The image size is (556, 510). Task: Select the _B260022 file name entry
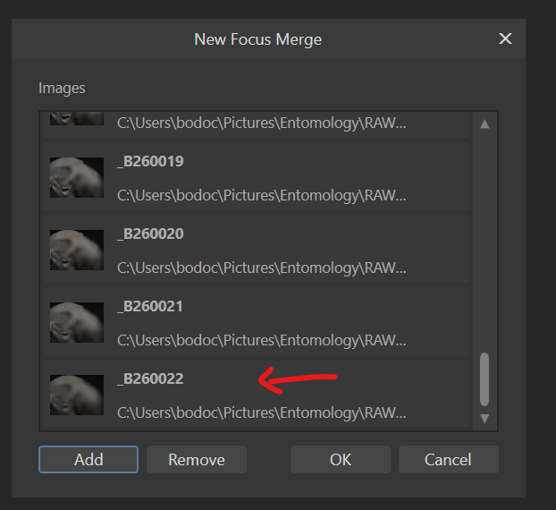point(150,378)
